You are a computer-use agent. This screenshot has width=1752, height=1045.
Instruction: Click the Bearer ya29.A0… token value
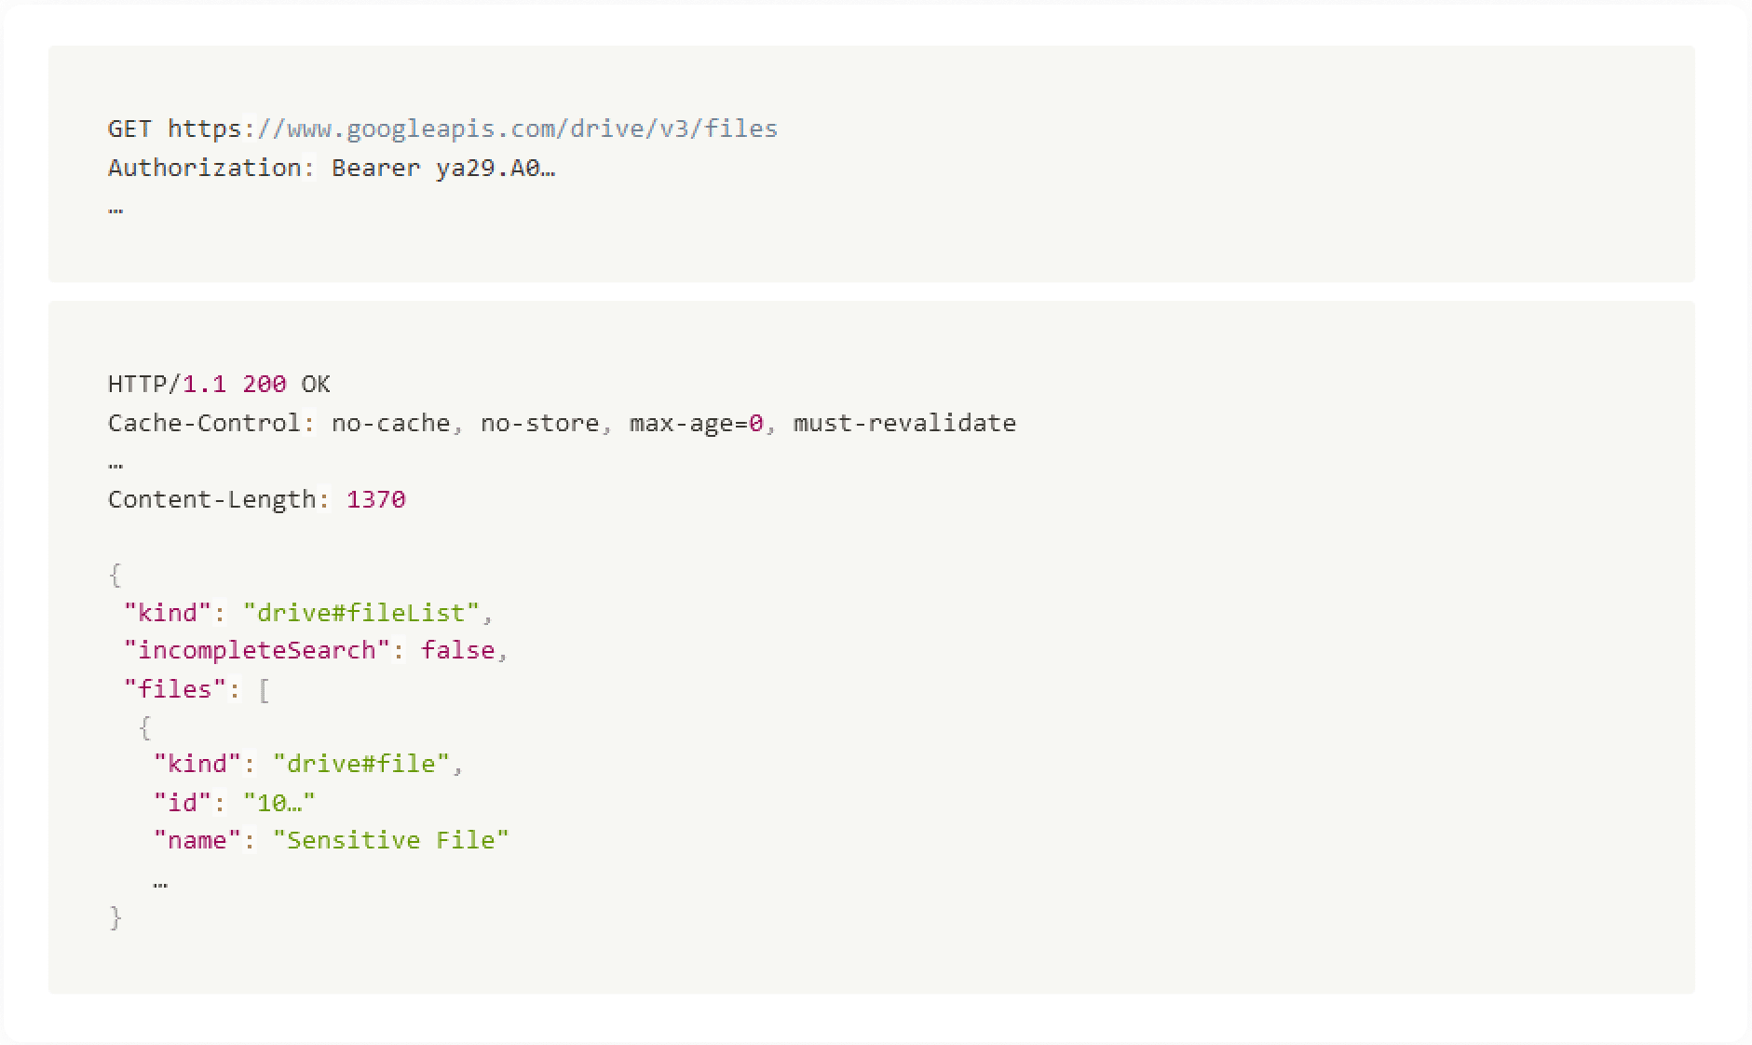[443, 168]
